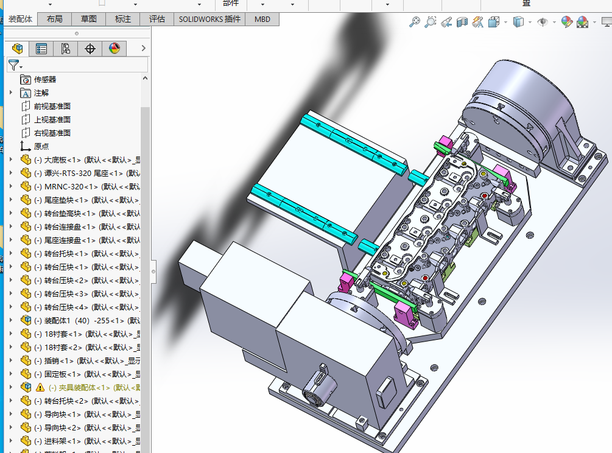Expand the 夹具装配体<1> warning node
Image resolution: width=612 pixels, height=453 pixels.
tap(10, 387)
